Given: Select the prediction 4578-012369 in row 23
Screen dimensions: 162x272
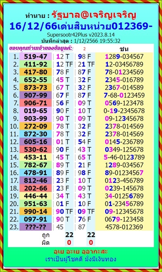Looking at the screenshot, I should pos(124,227).
